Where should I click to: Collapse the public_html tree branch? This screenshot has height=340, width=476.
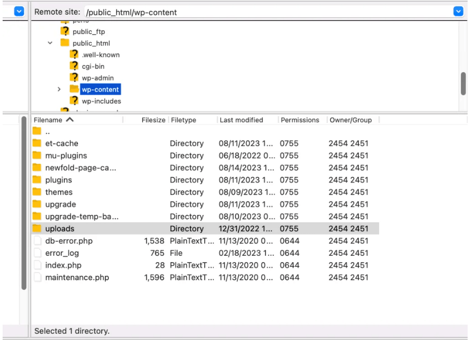[x=50, y=43]
